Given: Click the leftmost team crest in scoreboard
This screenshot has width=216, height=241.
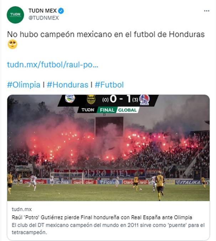Looking at the screenshot, I should click(x=70, y=99).
